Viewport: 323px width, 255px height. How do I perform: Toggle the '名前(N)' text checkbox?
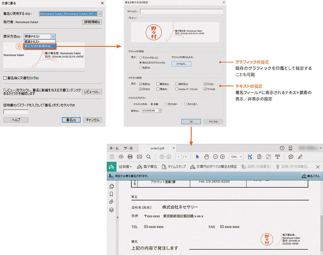click(x=141, y=84)
